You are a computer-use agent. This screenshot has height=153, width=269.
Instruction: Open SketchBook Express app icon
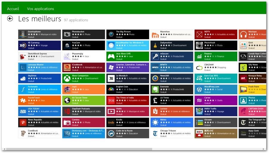[x=23, y=56]
